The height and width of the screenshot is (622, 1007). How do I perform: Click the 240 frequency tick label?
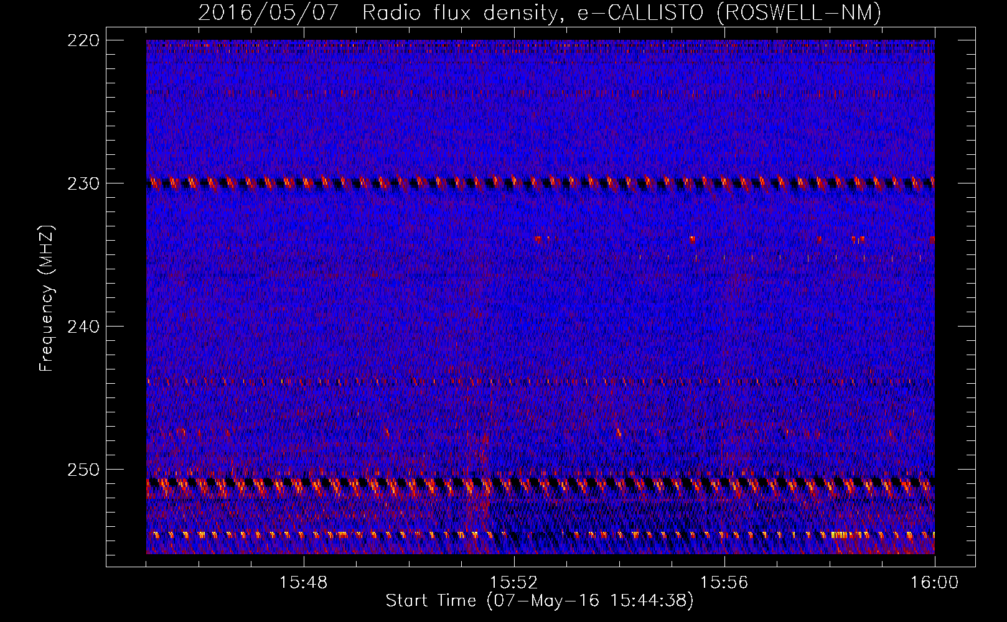(83, 327)
